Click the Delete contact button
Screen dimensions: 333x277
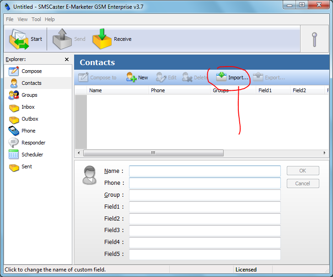(x=194, y=78)
